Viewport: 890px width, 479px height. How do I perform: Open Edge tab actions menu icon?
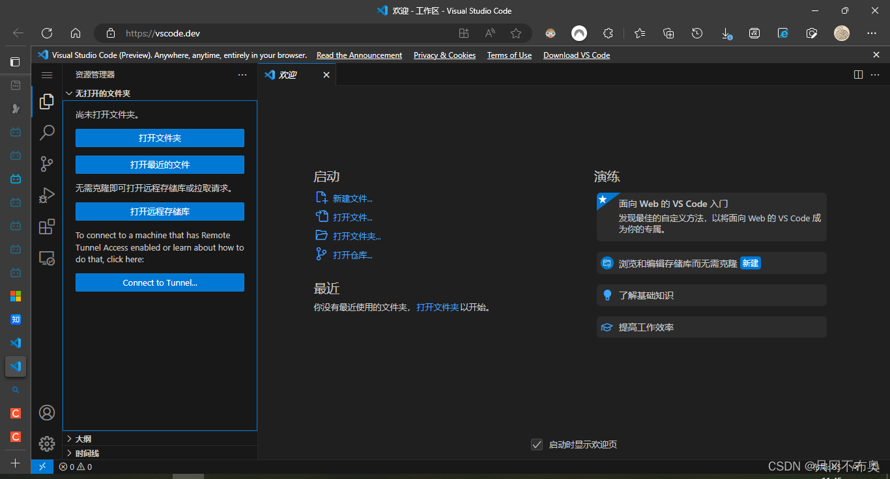(15, 62)
